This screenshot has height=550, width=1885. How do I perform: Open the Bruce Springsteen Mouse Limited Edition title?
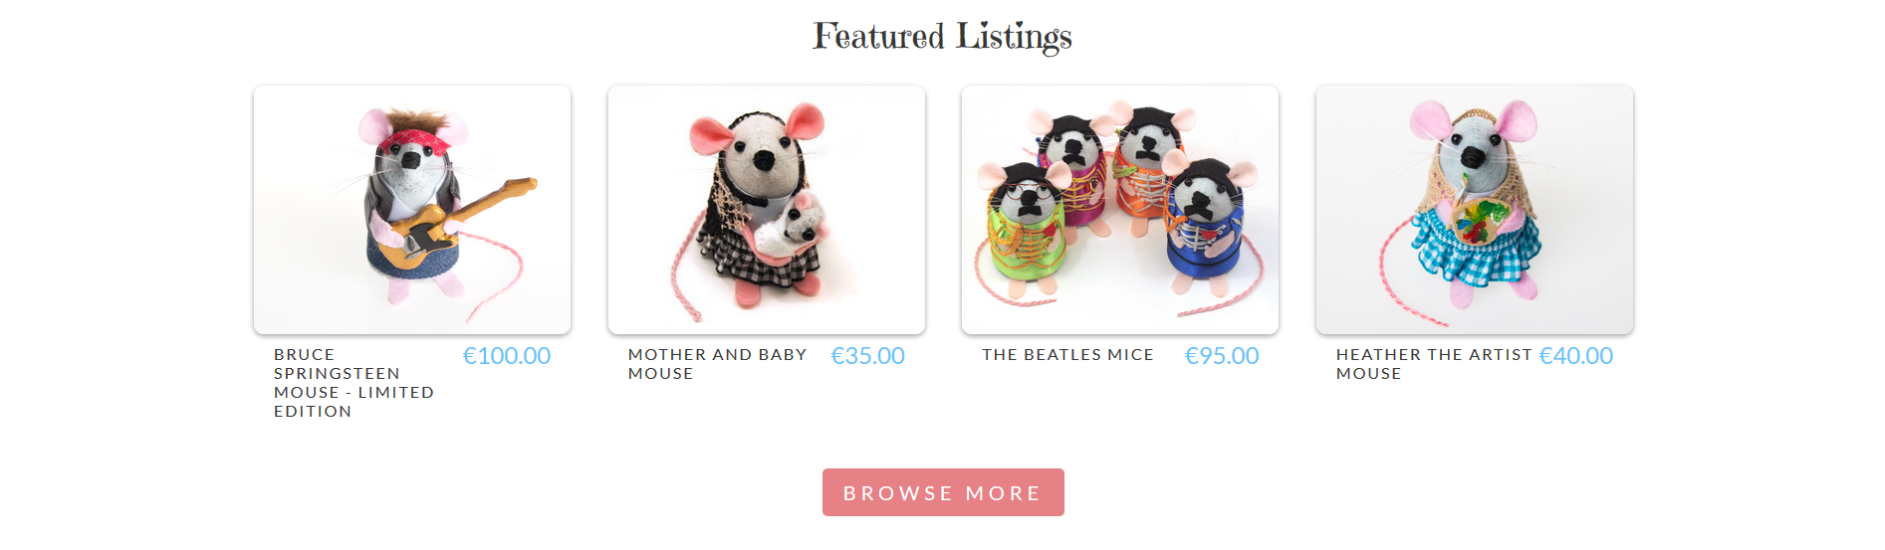coord(354,383)
